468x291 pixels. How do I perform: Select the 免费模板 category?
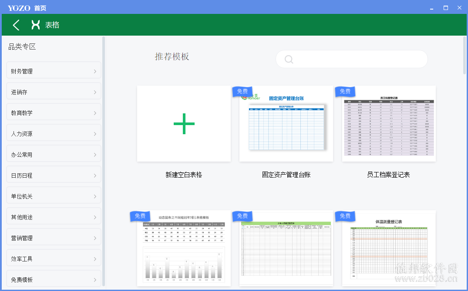point(54,279)
